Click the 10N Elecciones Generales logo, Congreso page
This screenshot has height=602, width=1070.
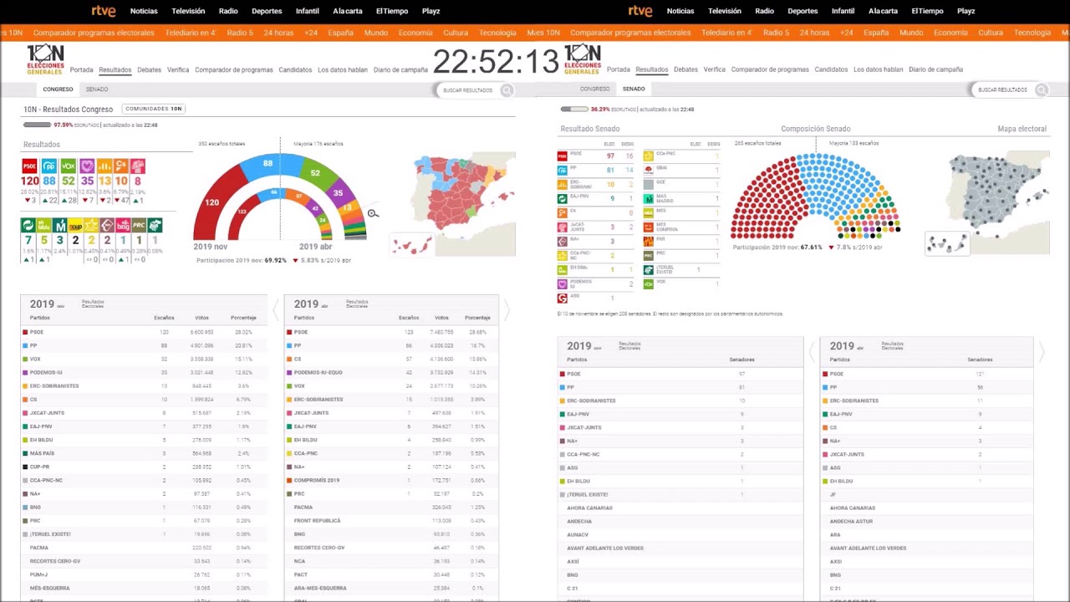pos(45,59)
